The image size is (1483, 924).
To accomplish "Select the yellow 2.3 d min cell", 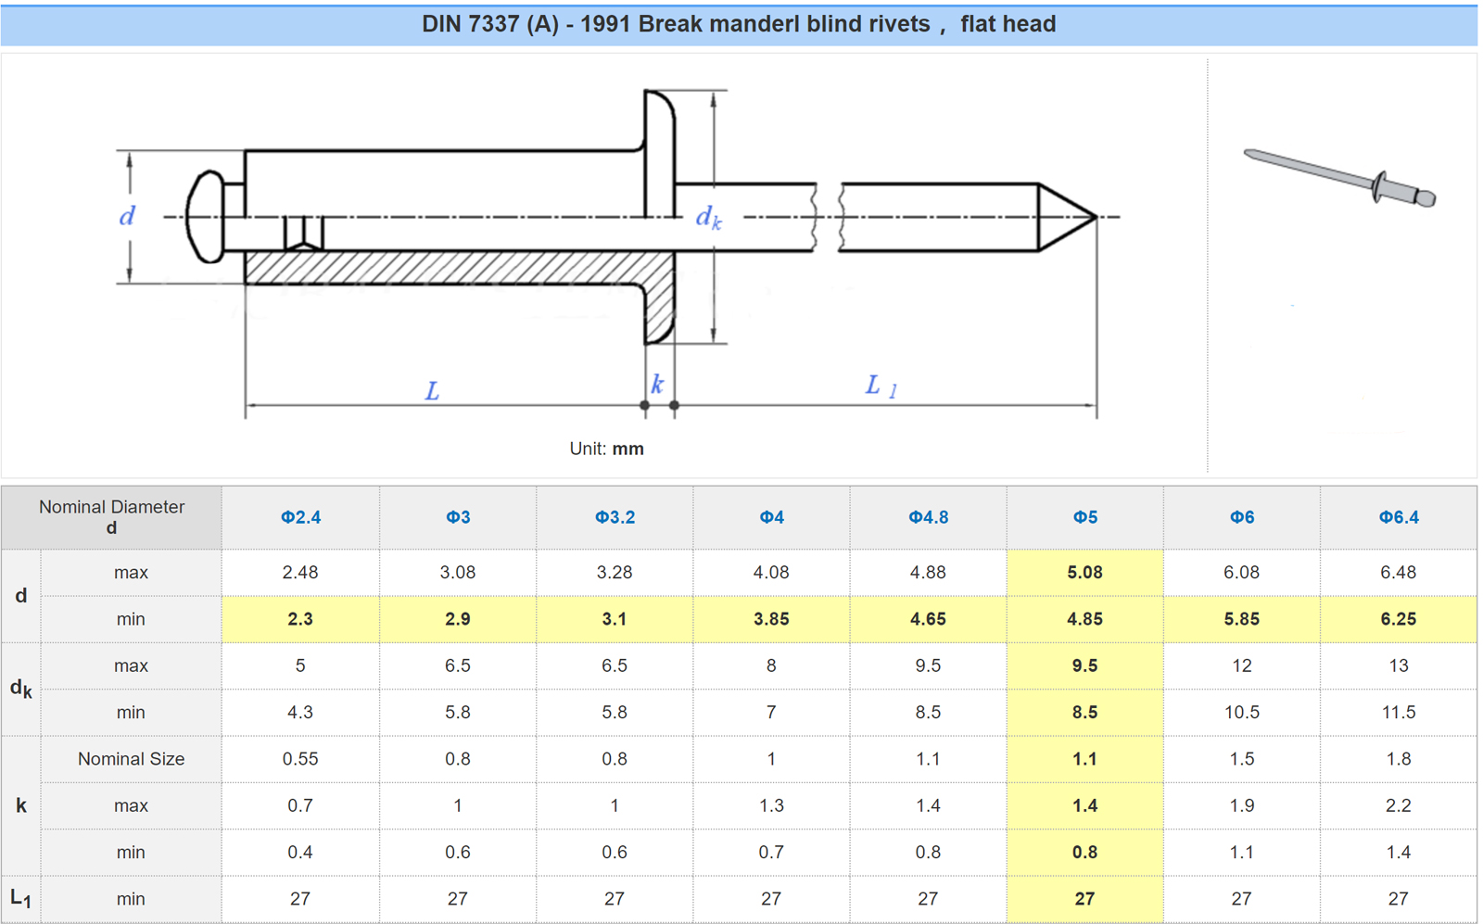I will point(300,619).
